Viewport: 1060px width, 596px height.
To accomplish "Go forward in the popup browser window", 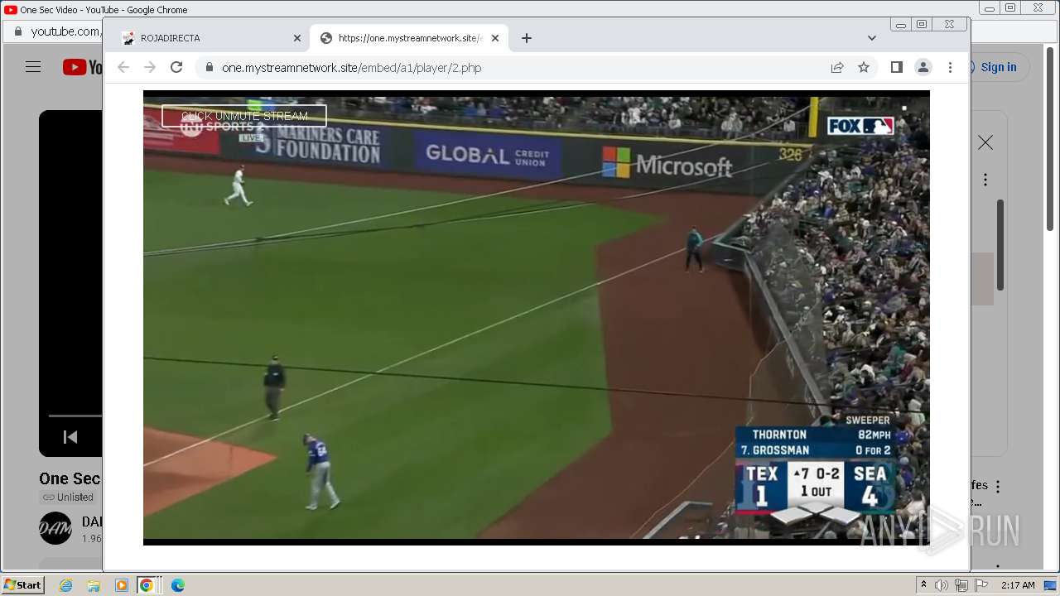I will [150, 67].
